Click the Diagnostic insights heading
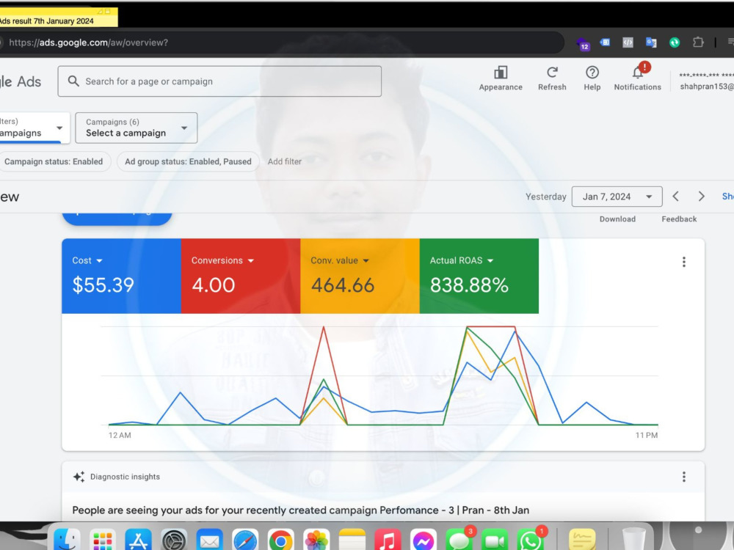734x550 pixels. 125,477
